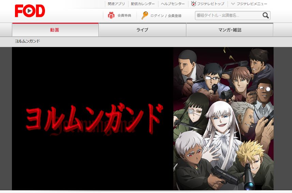Open the 関連アプリ link

point(116,4)
